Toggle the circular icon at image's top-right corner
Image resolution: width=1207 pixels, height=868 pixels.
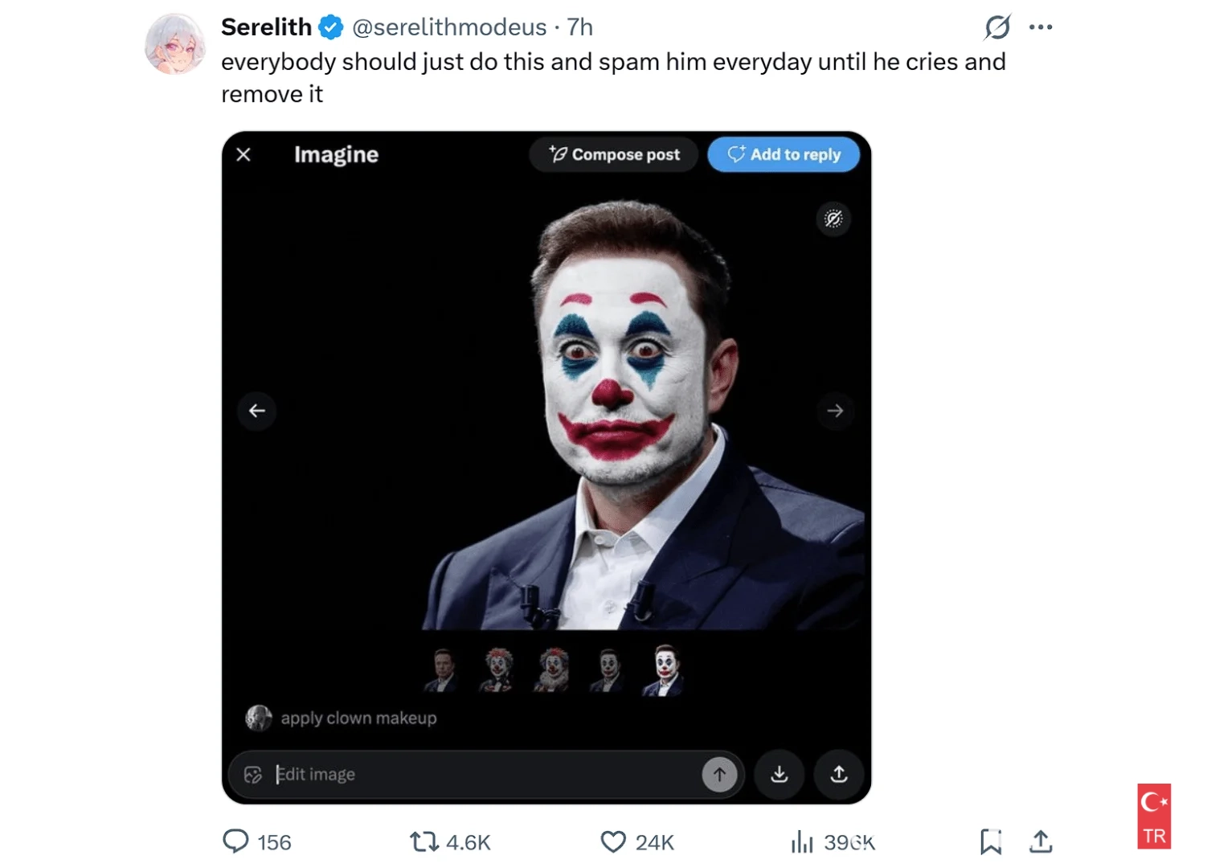(x=834, y=219)
